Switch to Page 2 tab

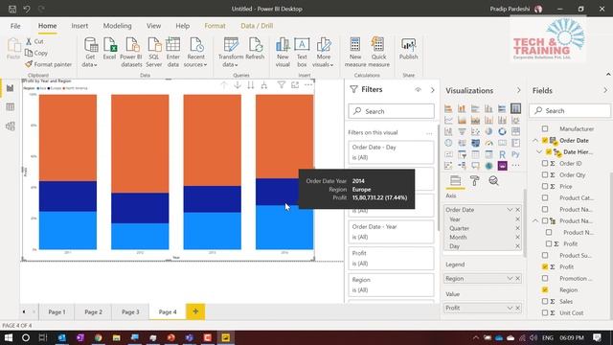[x=94, y=311]
